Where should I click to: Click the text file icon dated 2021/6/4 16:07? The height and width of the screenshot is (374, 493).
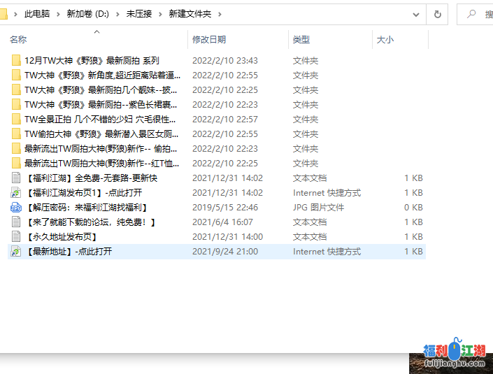(17, 222)
